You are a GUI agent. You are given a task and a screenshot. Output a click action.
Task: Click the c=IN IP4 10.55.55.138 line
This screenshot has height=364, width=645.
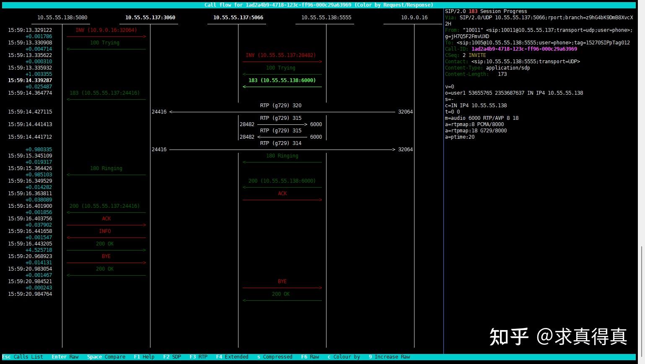(x=476, y=106)
